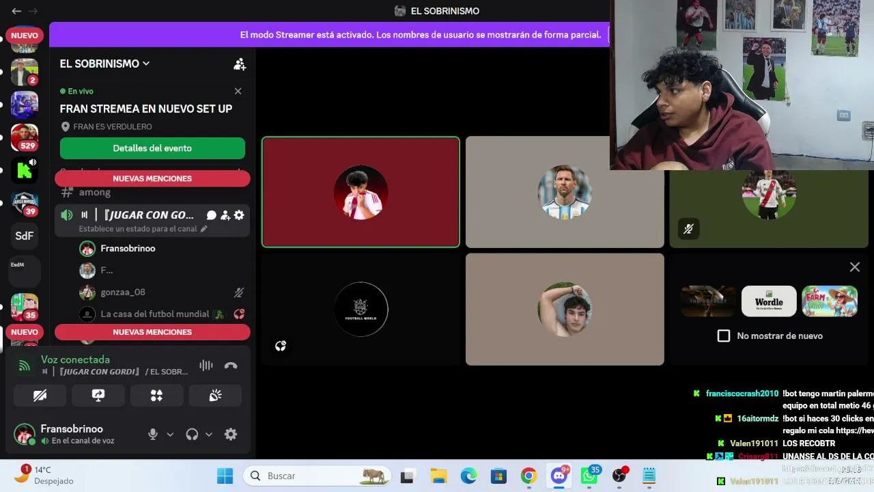874x492 pixels.
Task: Close the activities suggestion panel
Action: (854, 267)
